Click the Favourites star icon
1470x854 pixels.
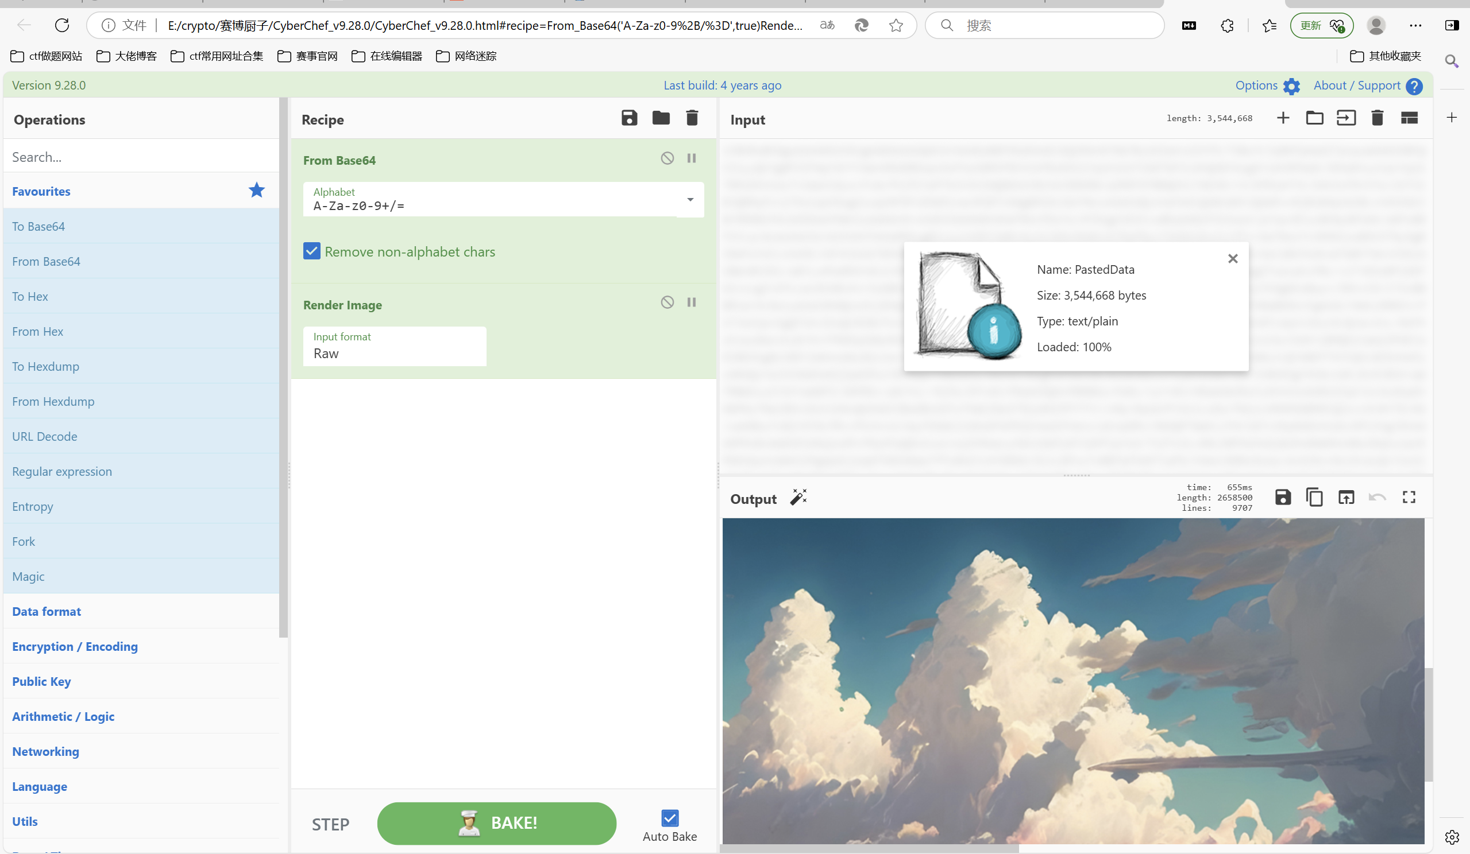257,190
